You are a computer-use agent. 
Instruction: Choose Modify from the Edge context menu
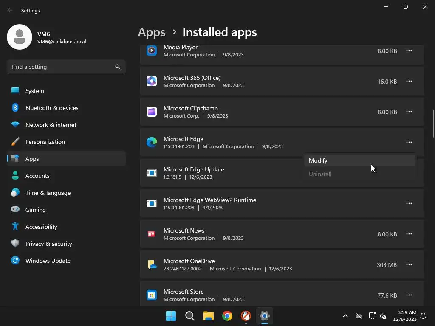[x=318, y=160]
